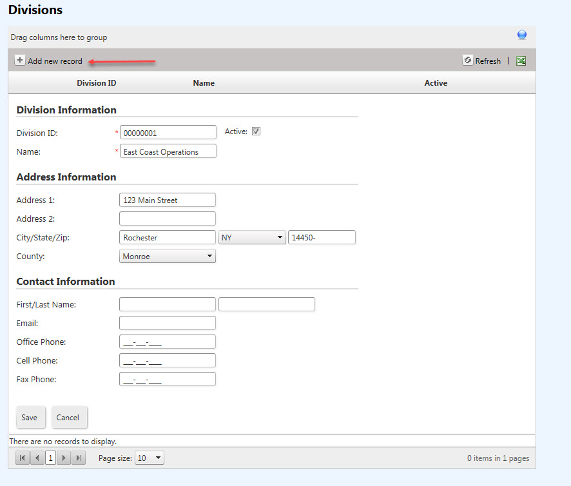Go to first page of records
The height and width of the screenshot is (486, 571).
tap(23, 458)
